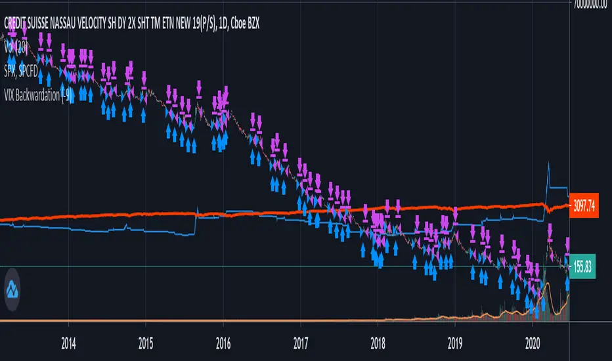This screenshot has height=361, width=612.
Task: Click the orange 3097.74 price label
Action: (584, 205)
